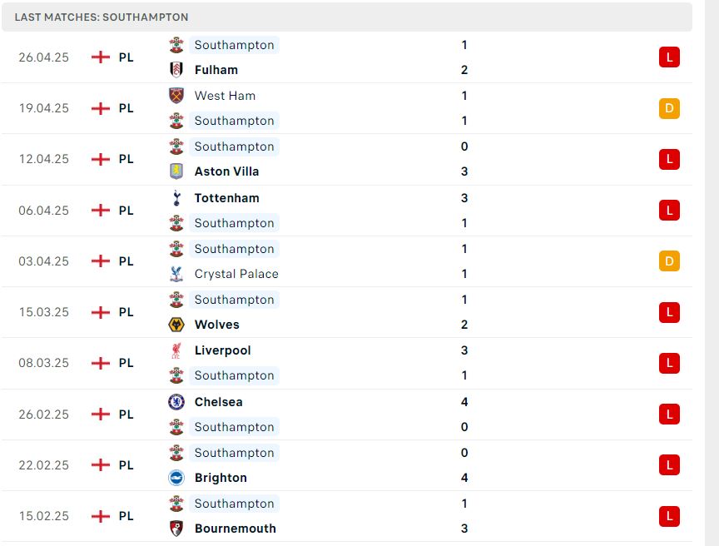719x546 pixels.
Task: Click the Bournemouth club crest
Action: point(176,529)
